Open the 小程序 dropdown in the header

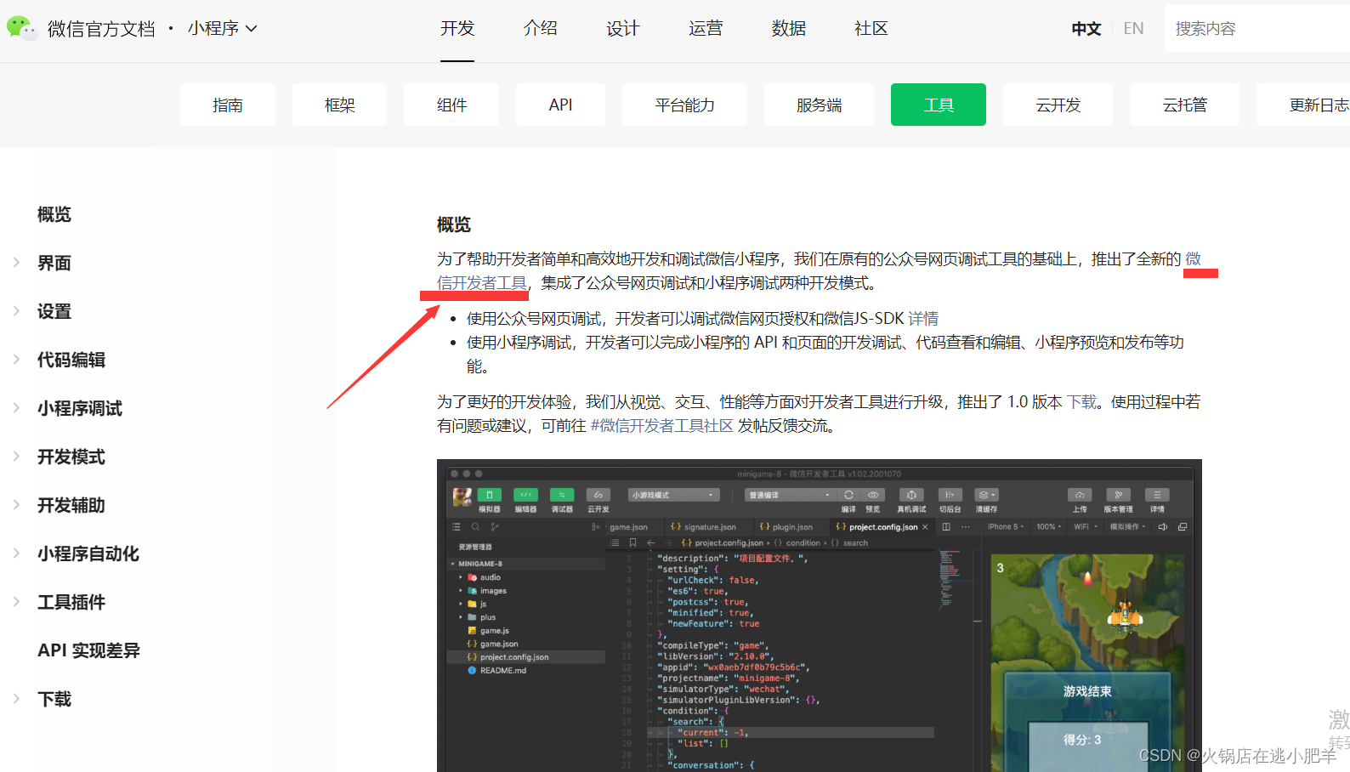222,28
